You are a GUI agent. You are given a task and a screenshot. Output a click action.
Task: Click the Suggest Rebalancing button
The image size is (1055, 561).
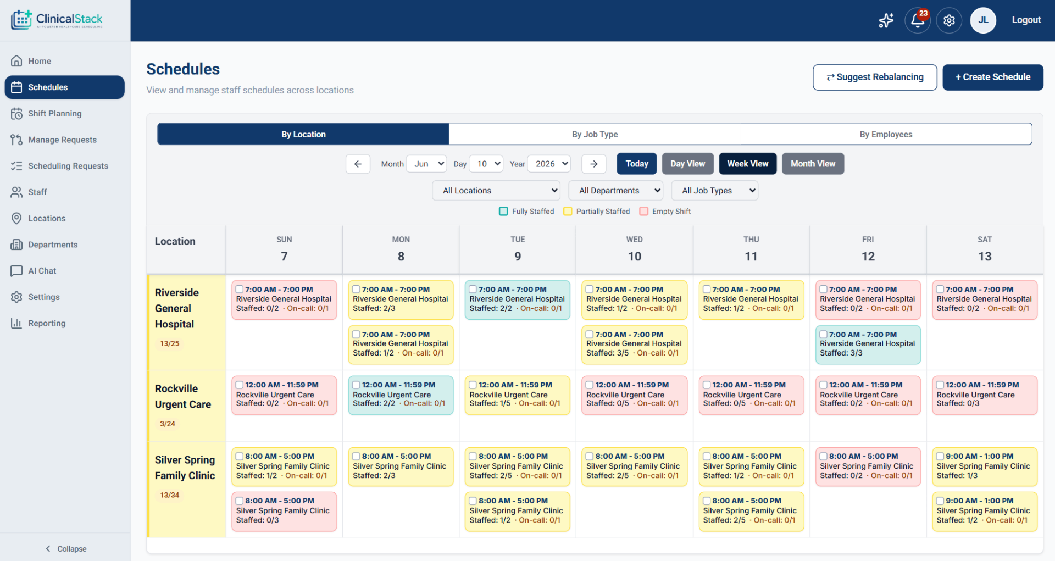875,77
